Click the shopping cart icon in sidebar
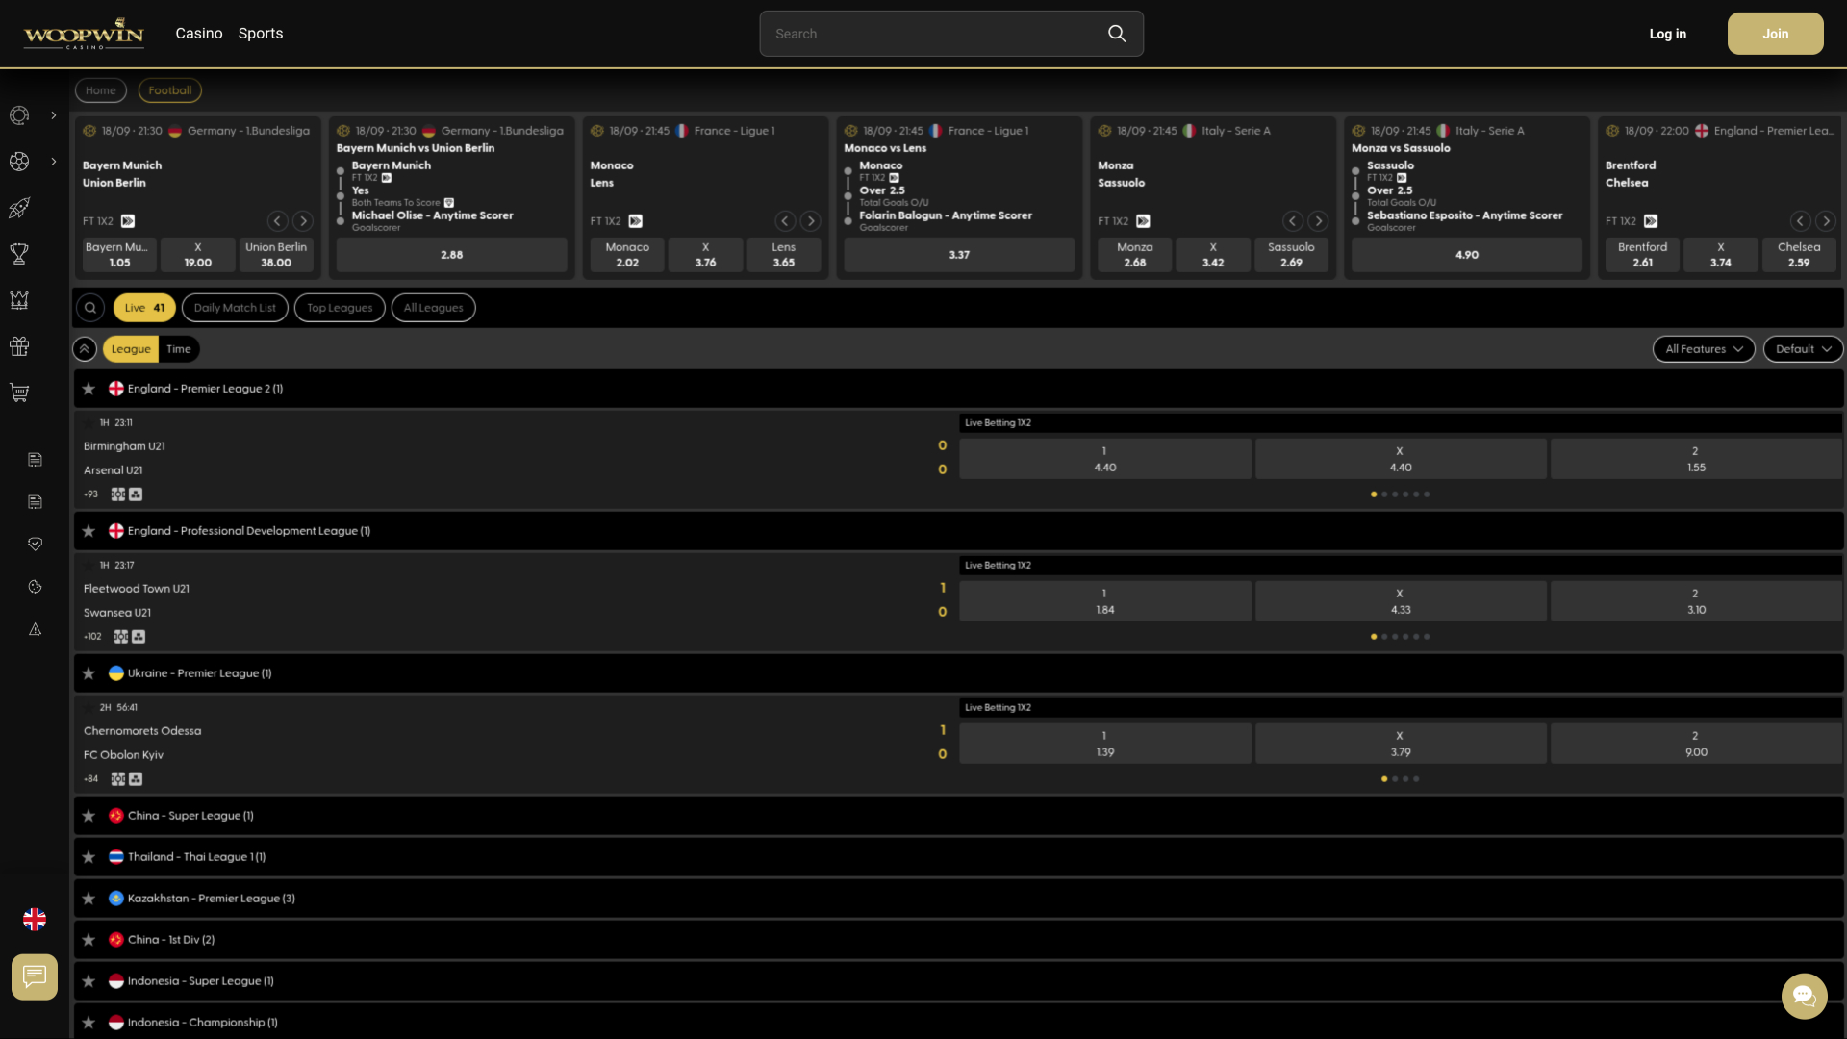Viewport: 1847px width, 1039px height. pos(19,393)
